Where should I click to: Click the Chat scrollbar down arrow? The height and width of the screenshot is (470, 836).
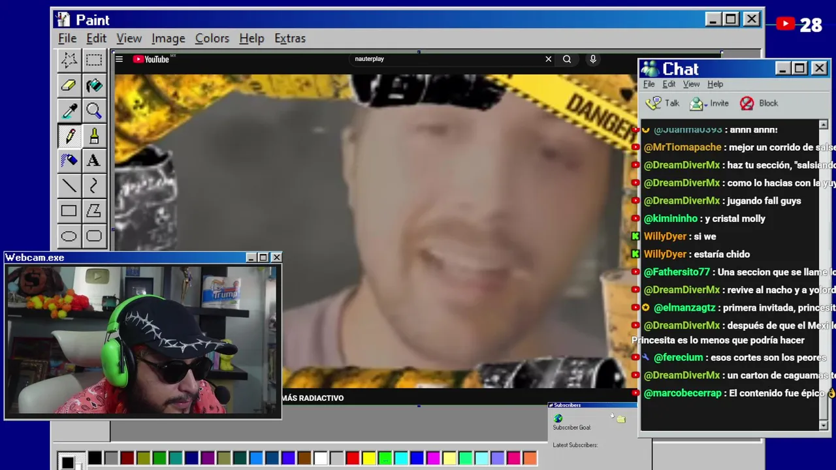823,425
